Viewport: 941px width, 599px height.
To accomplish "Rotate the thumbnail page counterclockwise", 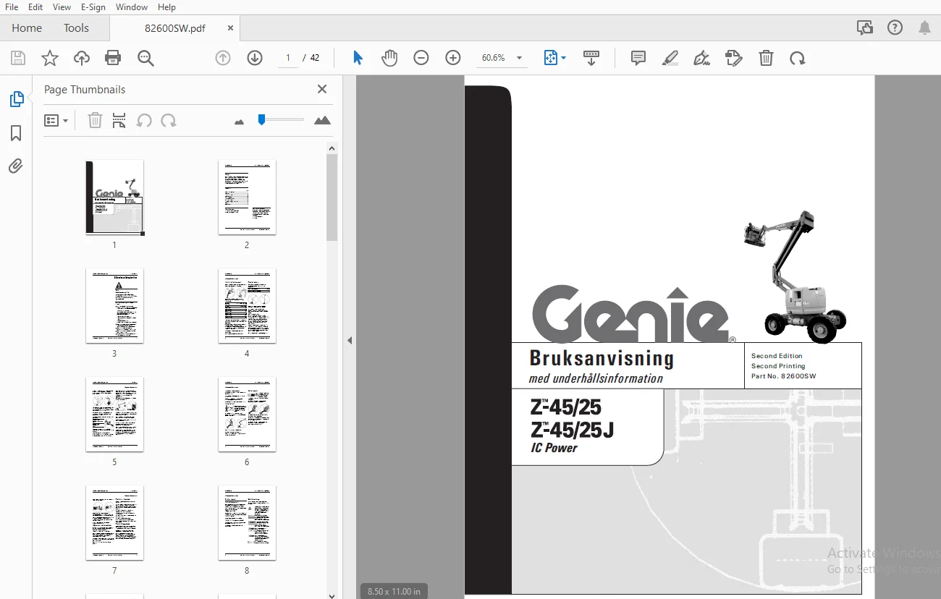I will [144, 120].
